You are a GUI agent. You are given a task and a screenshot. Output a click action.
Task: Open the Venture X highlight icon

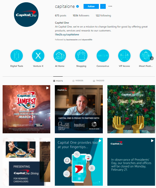[x=38, y=56]
